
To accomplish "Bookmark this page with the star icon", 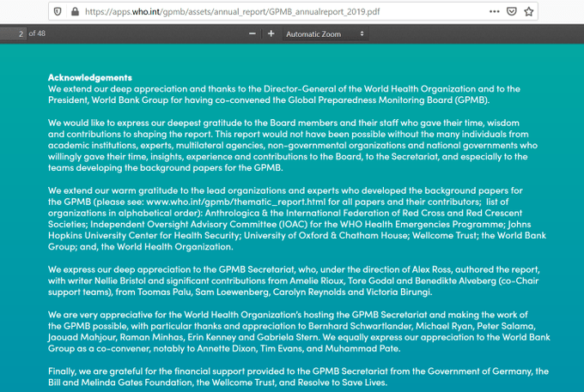I will (x=528, y=11).
